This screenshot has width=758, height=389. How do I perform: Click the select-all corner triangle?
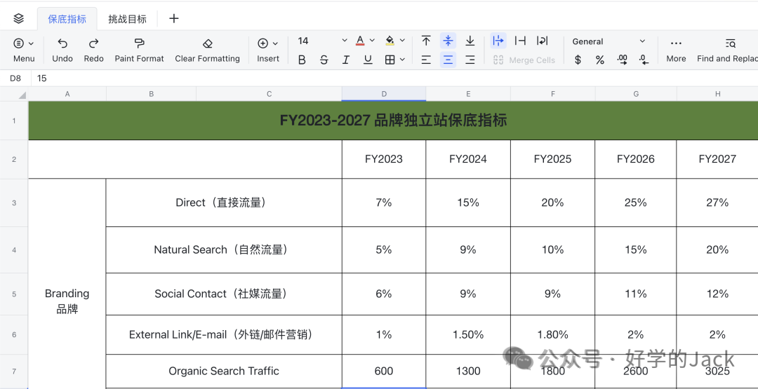click(22, 95)
